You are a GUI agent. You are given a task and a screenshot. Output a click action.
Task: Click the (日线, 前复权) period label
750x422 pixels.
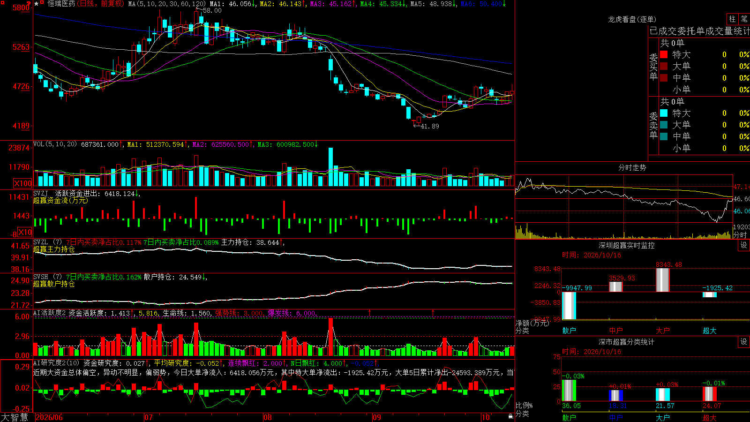(101, 4)
